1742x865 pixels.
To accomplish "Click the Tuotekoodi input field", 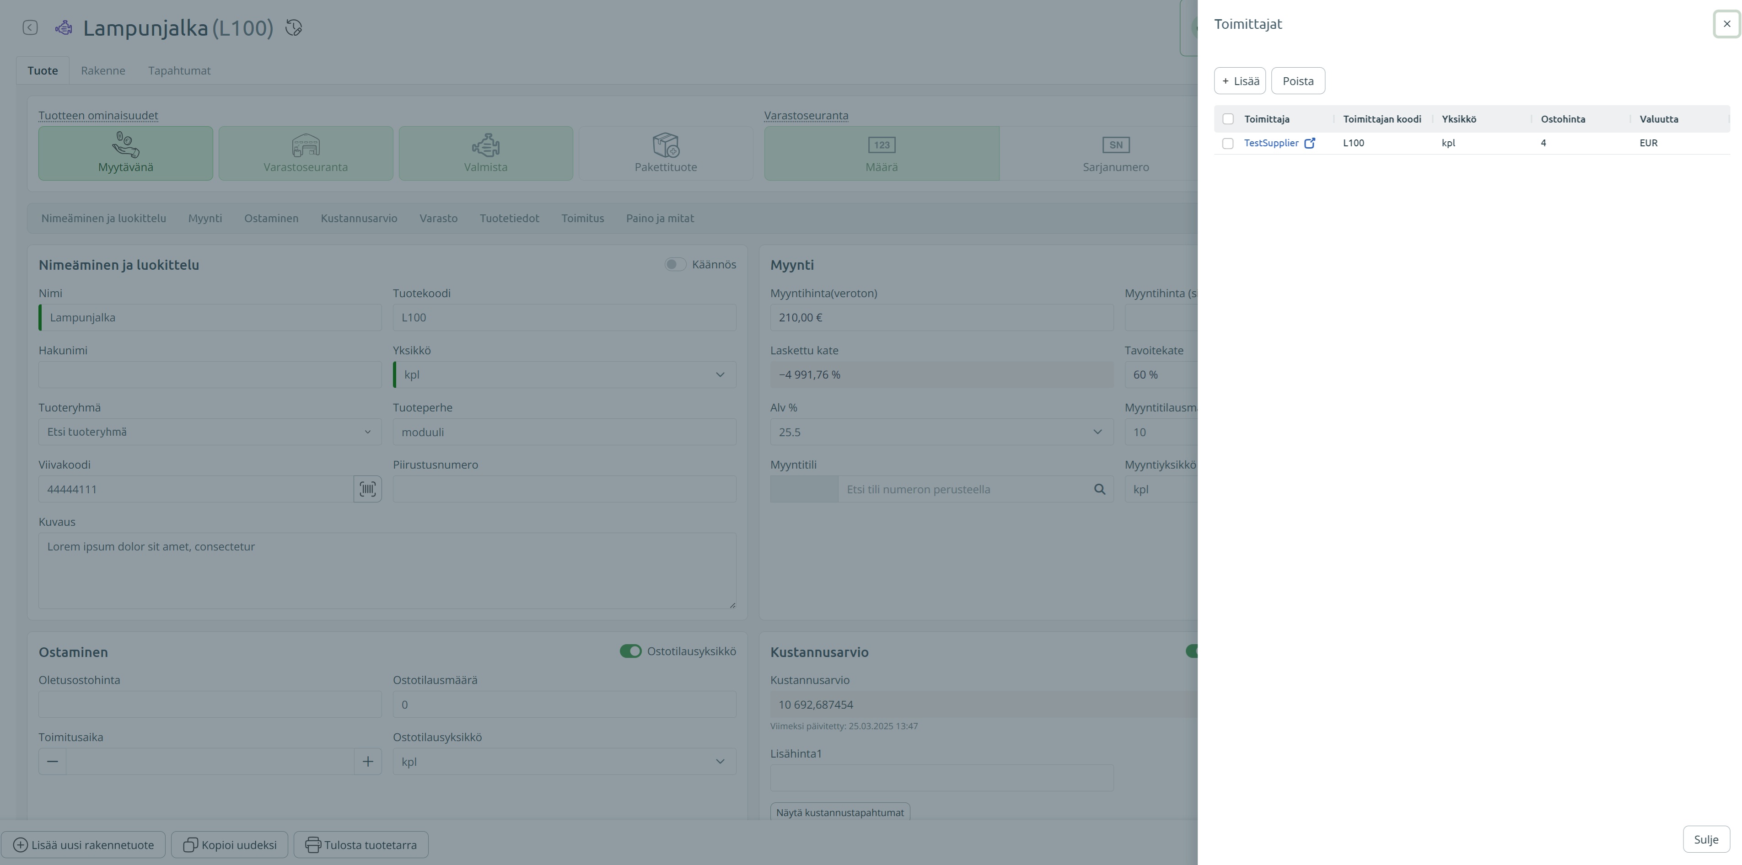I will [x=565, y=318].
